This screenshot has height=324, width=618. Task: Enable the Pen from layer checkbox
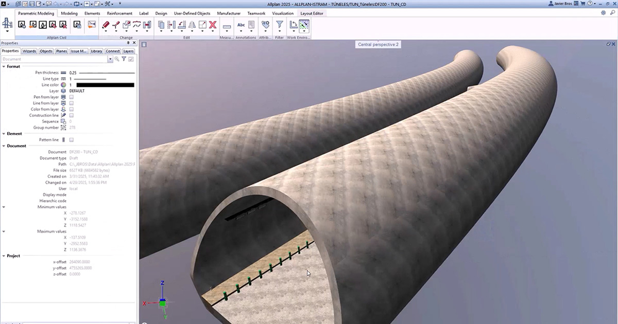tap(72, 97)
